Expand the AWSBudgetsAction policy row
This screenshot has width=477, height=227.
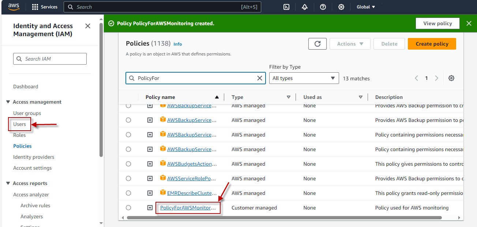(x=150, y=164)
